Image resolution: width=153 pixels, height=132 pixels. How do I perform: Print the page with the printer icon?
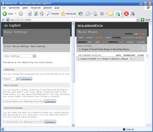point(95,14)
